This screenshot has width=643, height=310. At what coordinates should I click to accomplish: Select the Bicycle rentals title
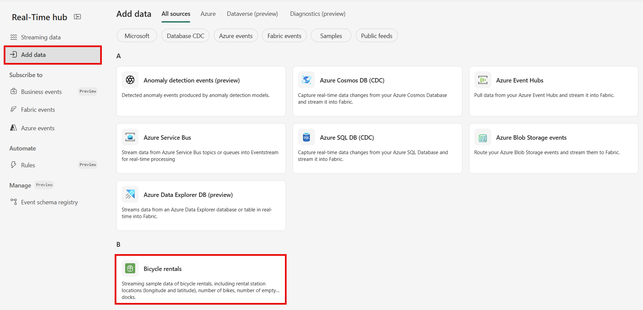pyautogui.click(x=163, y=269)
